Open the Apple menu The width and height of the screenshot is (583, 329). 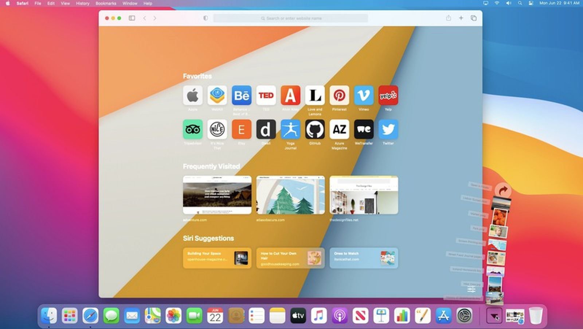8,3
